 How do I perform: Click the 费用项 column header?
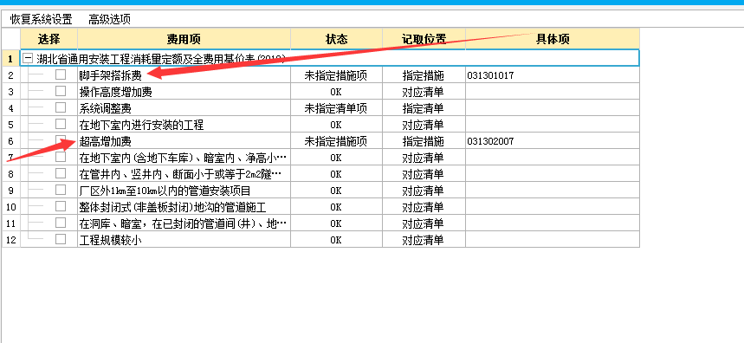pyautogui.click(x=184, y=39)
